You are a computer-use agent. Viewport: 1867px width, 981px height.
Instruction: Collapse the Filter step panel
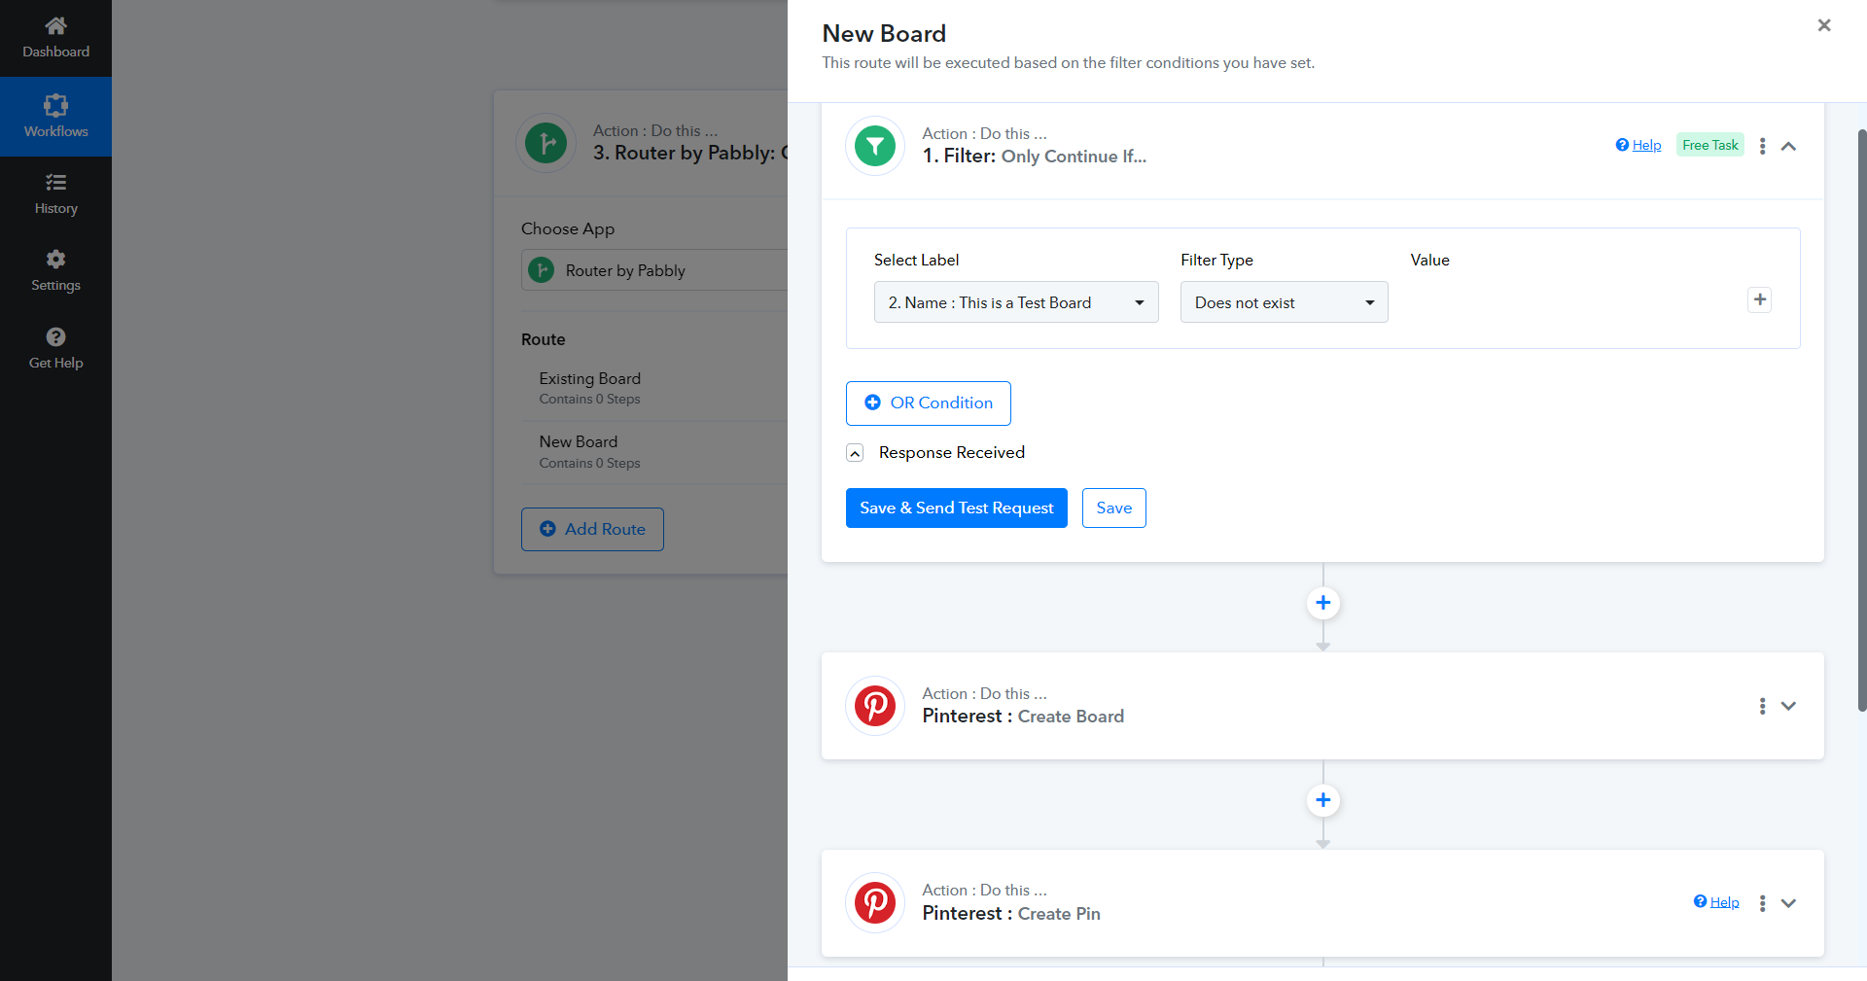point(1788,146)
